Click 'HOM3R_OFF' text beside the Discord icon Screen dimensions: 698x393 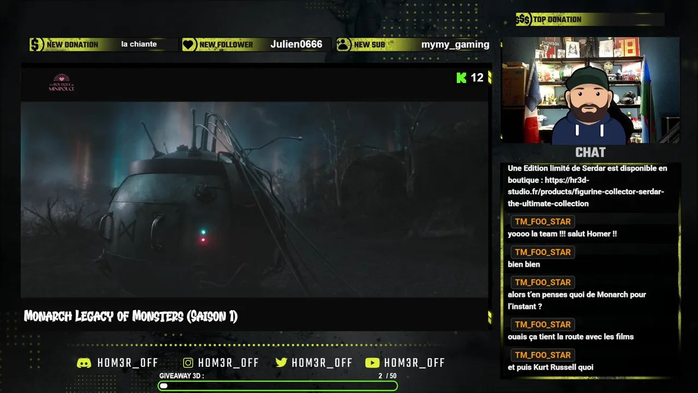[x=128, y=363]
